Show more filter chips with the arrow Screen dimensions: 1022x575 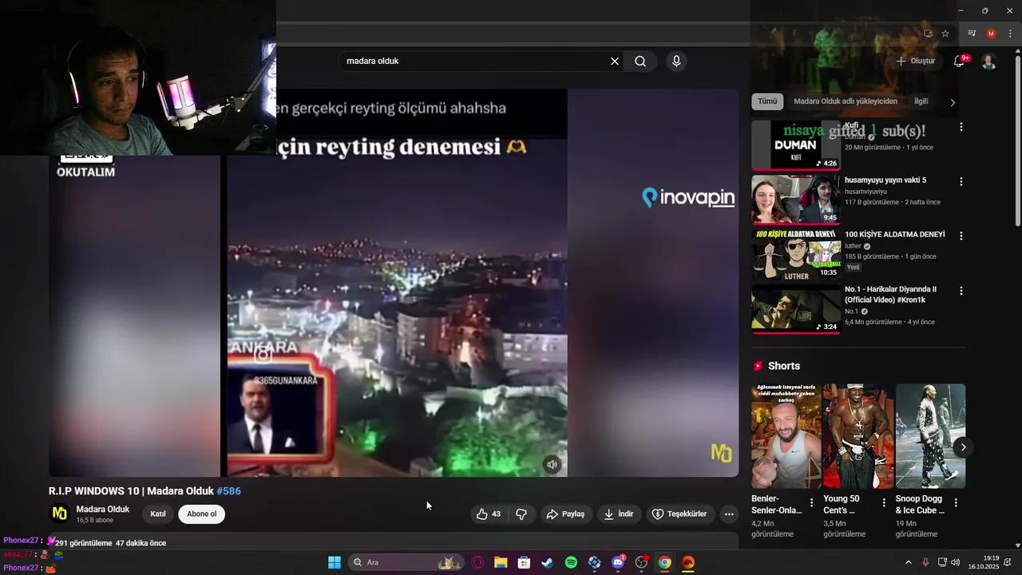(952, 102)
